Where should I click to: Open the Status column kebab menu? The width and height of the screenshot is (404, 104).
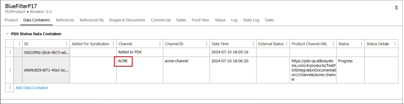[x=361, y=44]
